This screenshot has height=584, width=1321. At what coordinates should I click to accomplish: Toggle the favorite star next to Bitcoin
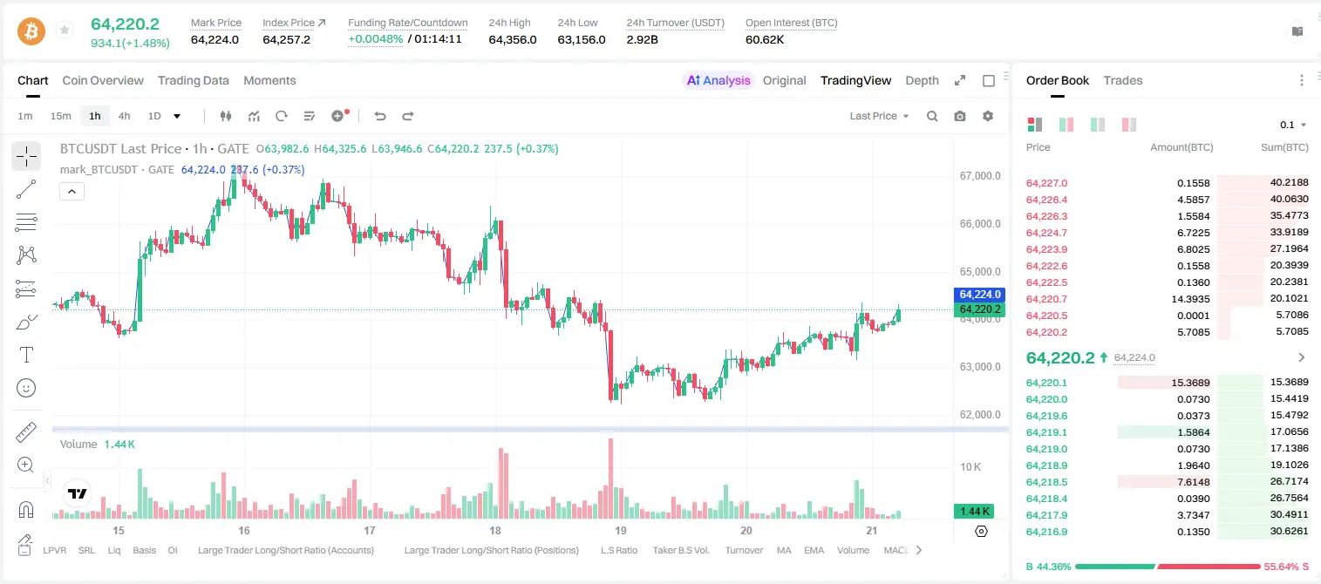64,31
